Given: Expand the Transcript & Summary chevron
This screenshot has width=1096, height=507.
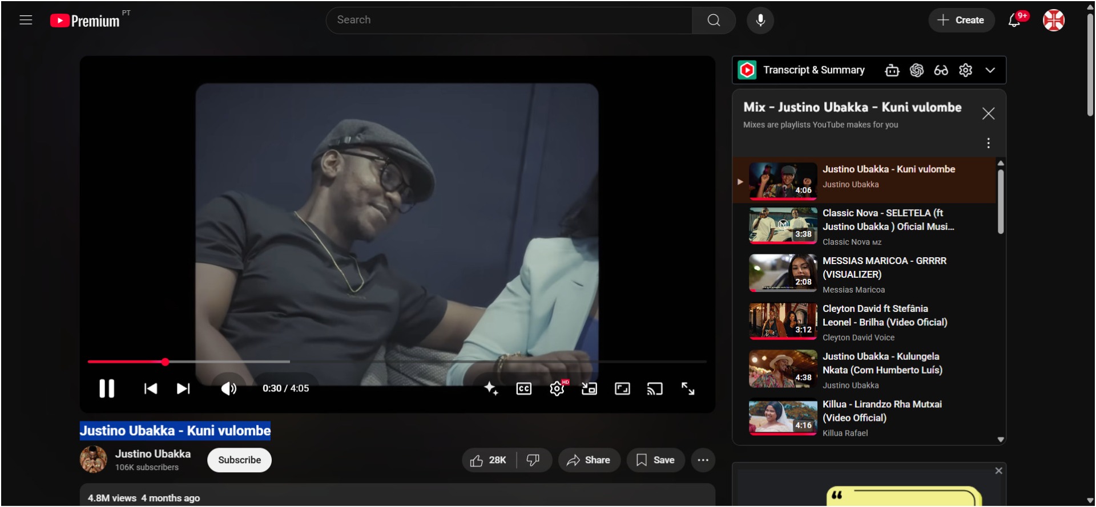Looking at the screenshot, I should click(990, 70).
